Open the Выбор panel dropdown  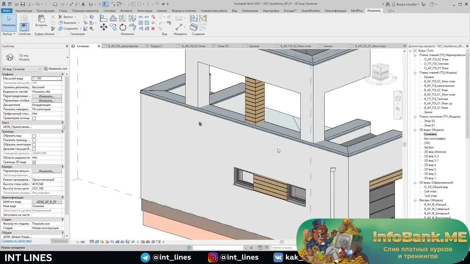pos(9,34)
